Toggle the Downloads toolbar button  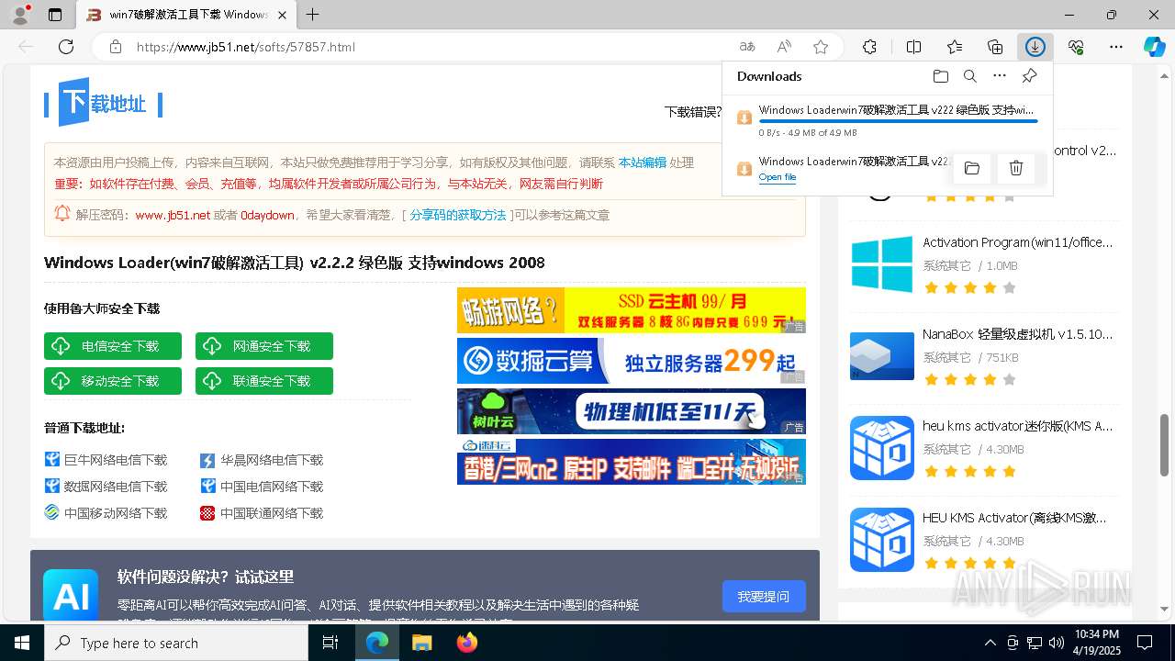click(x=1035, y=47)
